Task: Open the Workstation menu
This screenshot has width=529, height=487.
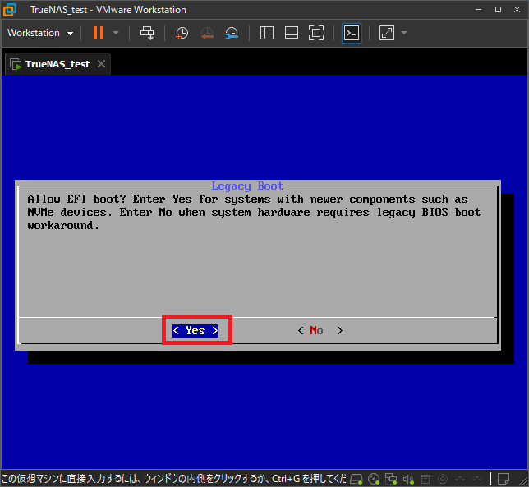Action: click(40, 33)
